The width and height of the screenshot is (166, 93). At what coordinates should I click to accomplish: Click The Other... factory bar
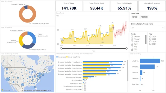140,78
